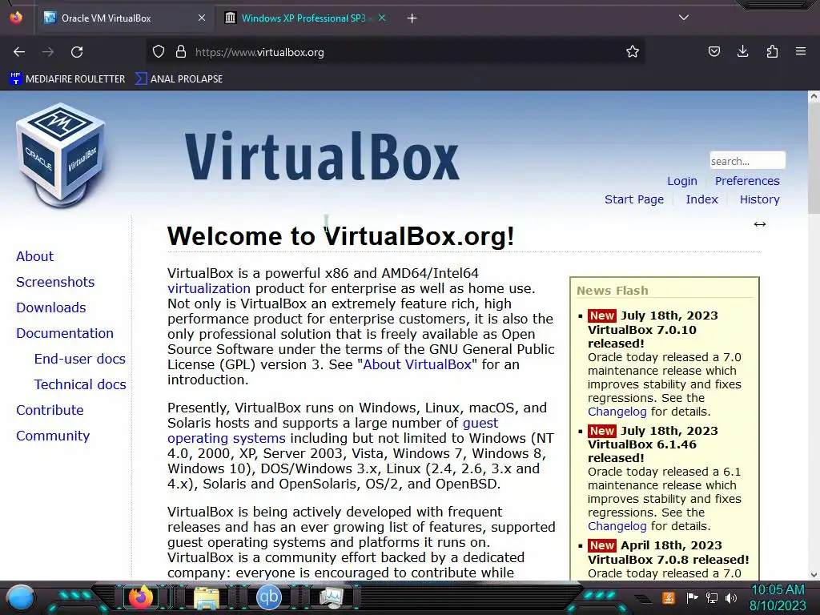Follow the virtualization link
The image size is (820, 615).
(209, 288)
